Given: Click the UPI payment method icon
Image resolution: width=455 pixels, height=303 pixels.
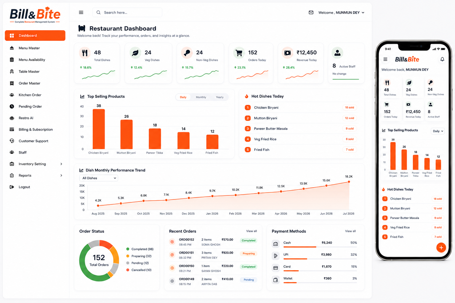Looking at the screenshot, I should (x=275, y=256).
